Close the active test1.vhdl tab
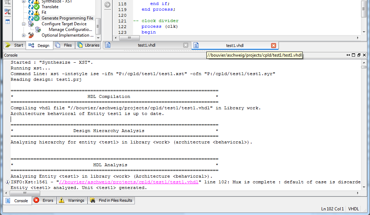 [273, 45]
